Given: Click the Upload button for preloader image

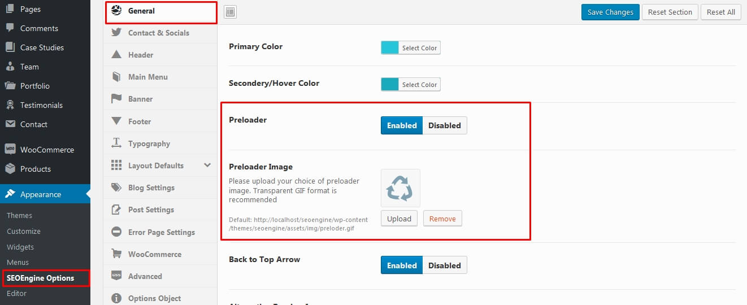Looking at the screenshot, I should point(399,219).
